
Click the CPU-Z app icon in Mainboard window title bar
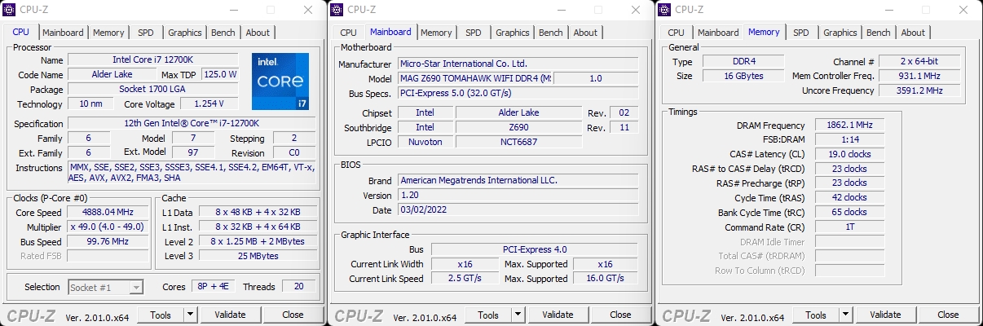[337, 10]
